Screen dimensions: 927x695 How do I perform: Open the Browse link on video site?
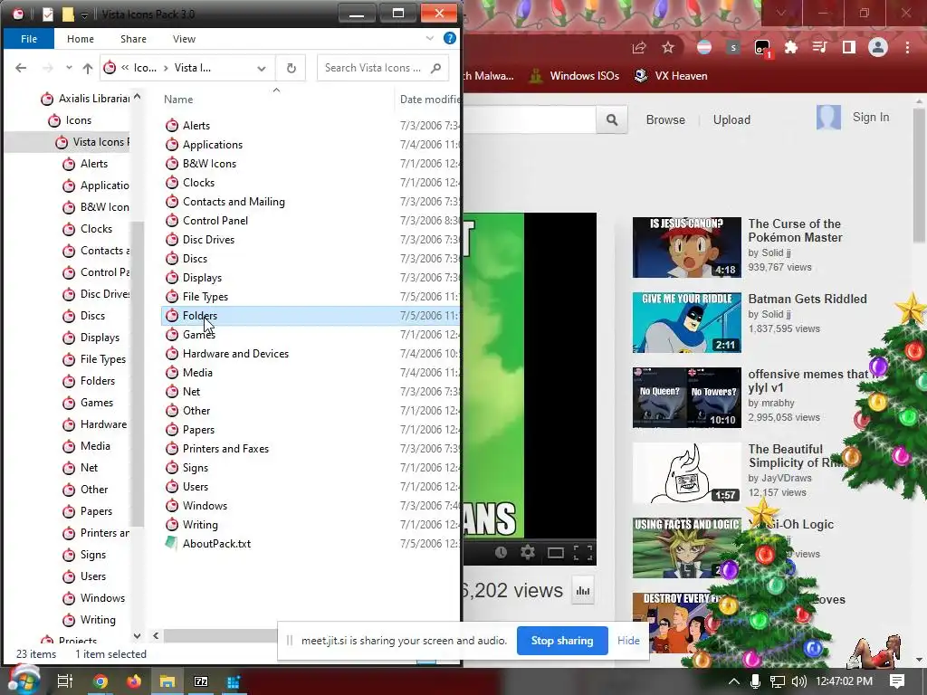click(665, 120)
